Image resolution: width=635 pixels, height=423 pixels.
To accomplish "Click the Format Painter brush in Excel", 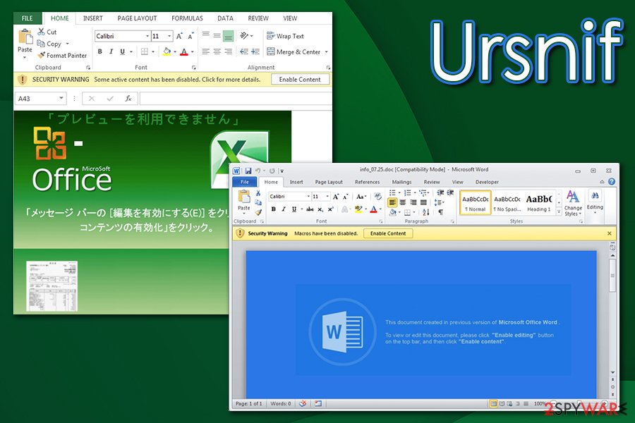I will pyautogui.click(x=41, y=55).
